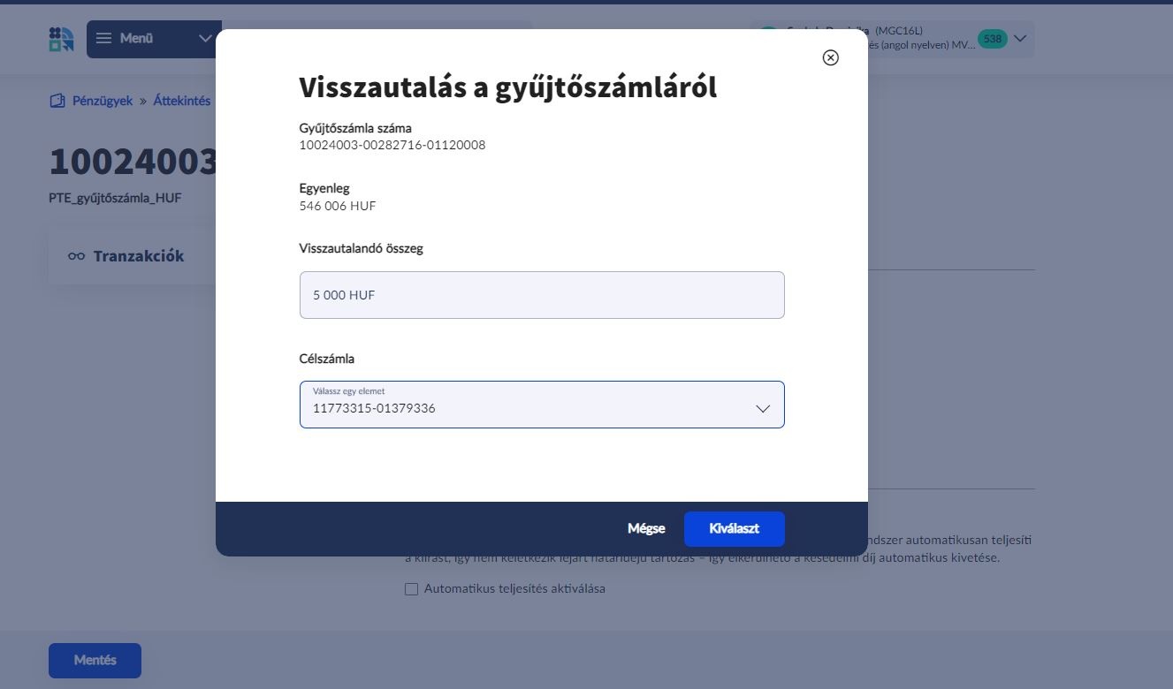Viewport: 1173px width, 689px height.
Task: Click the Mentés button bottom-left
Action: coord(95,660)
